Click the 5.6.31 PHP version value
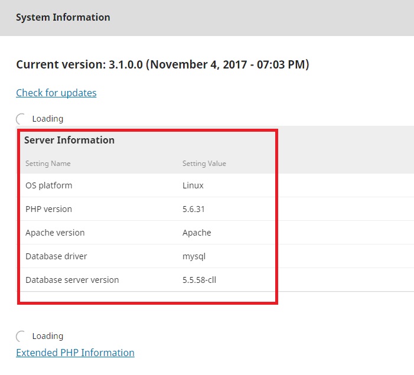 click(194, 209)
